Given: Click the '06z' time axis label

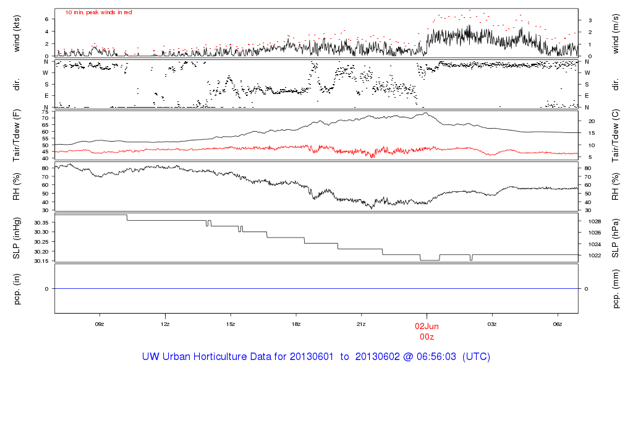Looking at the screenshot, I should pyautogui.click(x=558, y=324).
